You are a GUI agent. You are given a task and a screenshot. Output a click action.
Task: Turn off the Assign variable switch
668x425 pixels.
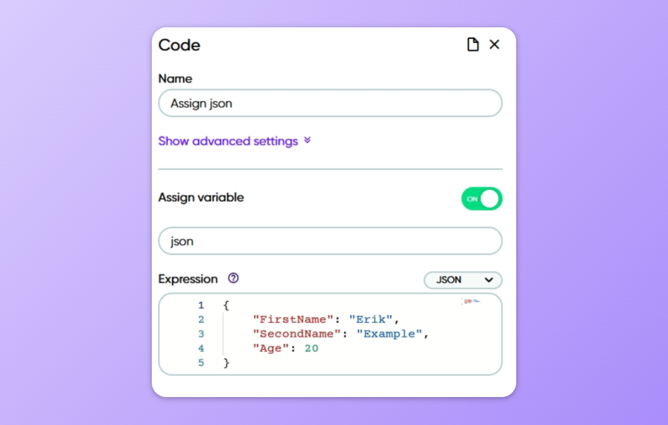(482, 199)
